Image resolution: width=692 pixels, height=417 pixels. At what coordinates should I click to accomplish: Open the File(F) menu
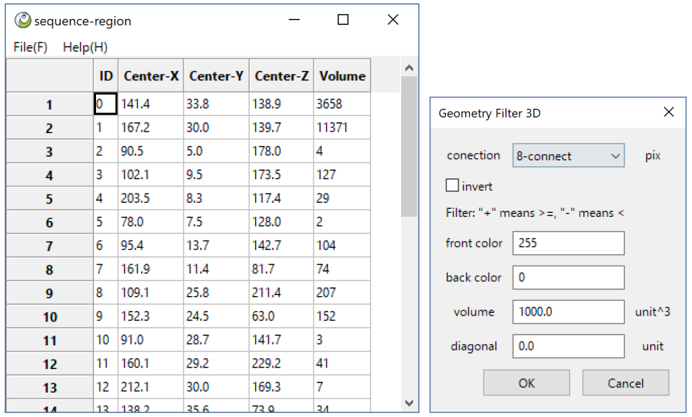(30, 47)
